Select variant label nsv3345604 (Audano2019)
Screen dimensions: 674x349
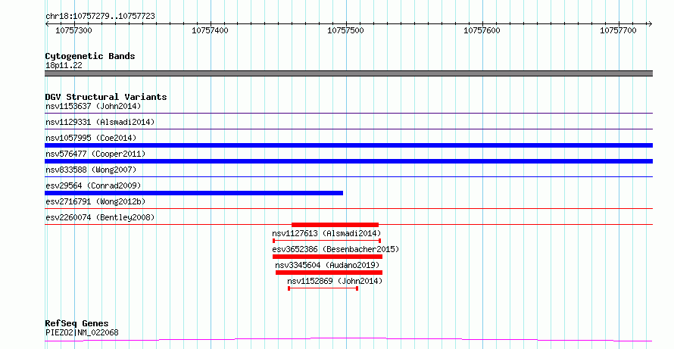coord(327,265)
